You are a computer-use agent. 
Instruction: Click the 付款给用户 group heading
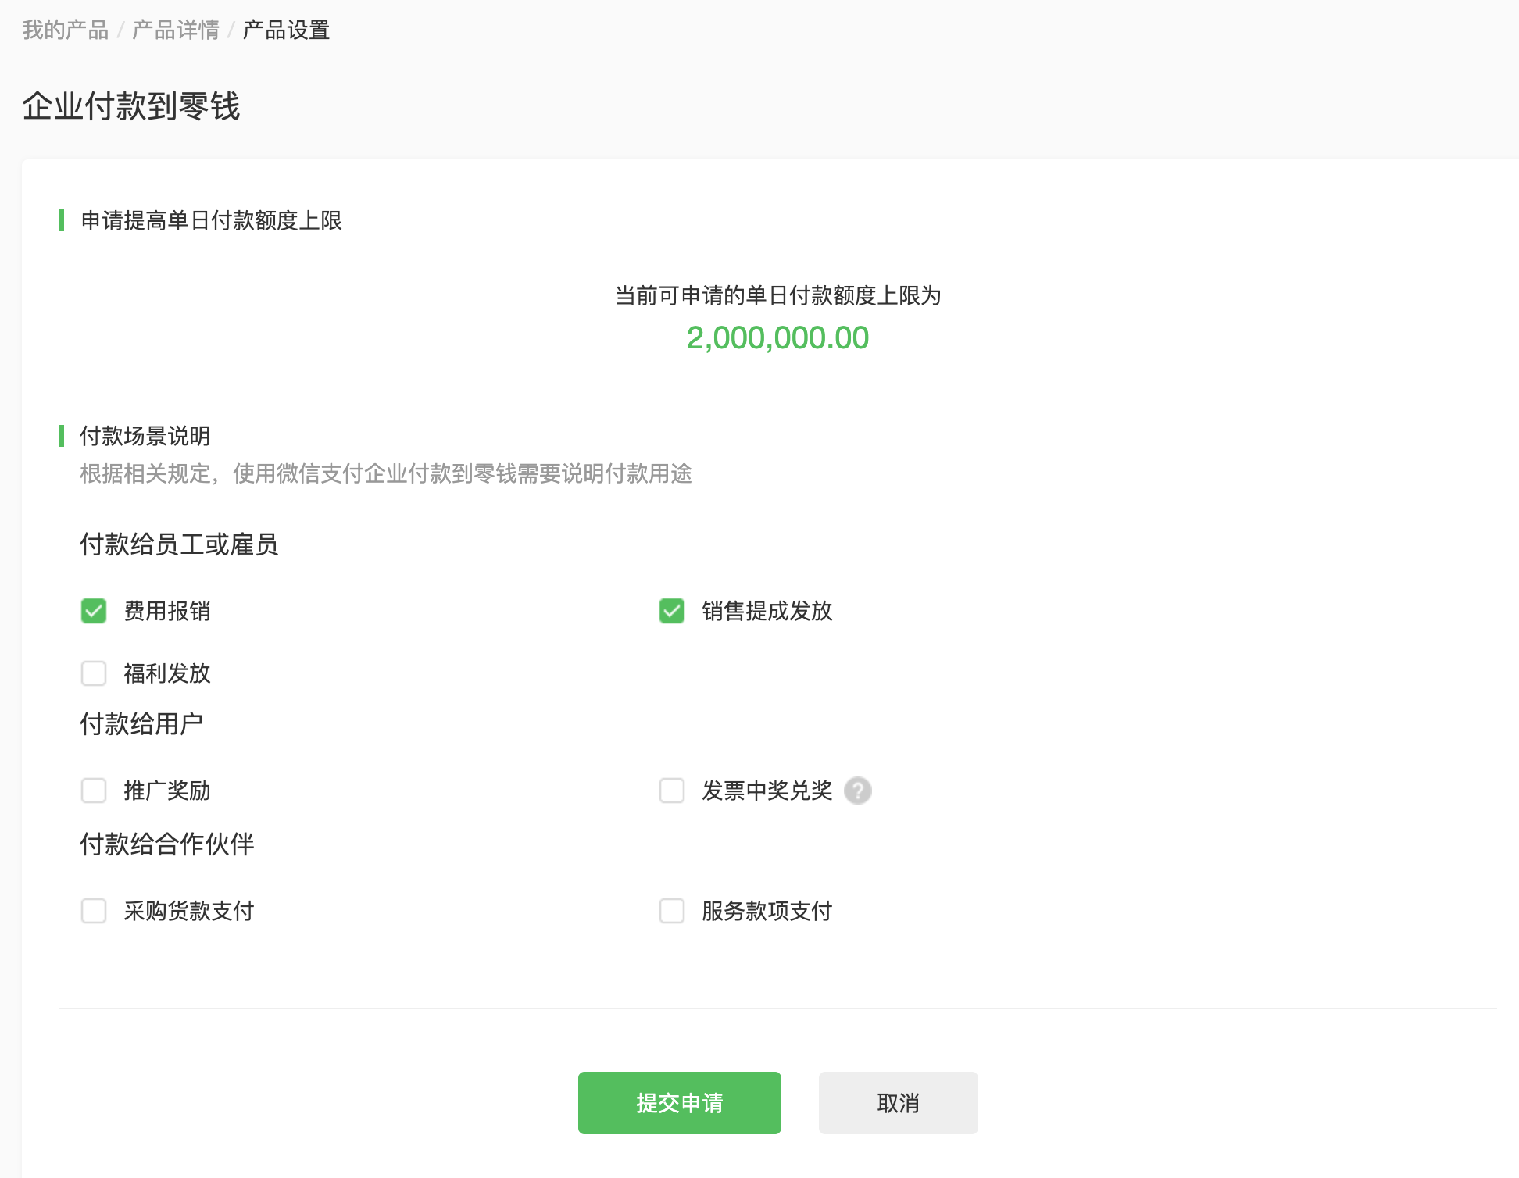[141, 724]
